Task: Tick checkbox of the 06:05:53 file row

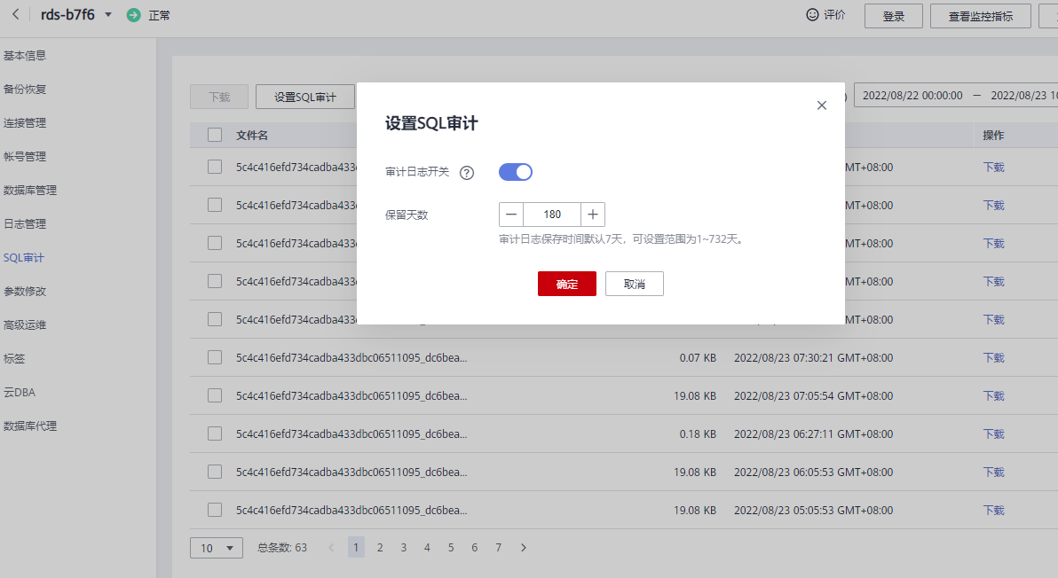Action: pyautogui.click(x=215, y=472)
